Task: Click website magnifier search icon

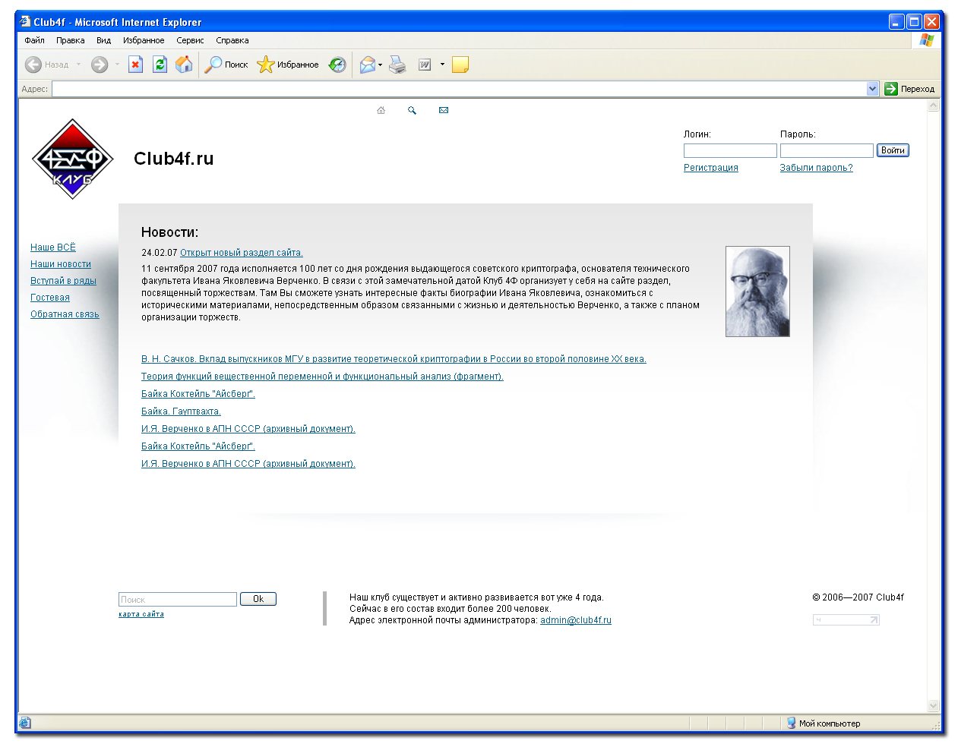Action: coord(412,110)
